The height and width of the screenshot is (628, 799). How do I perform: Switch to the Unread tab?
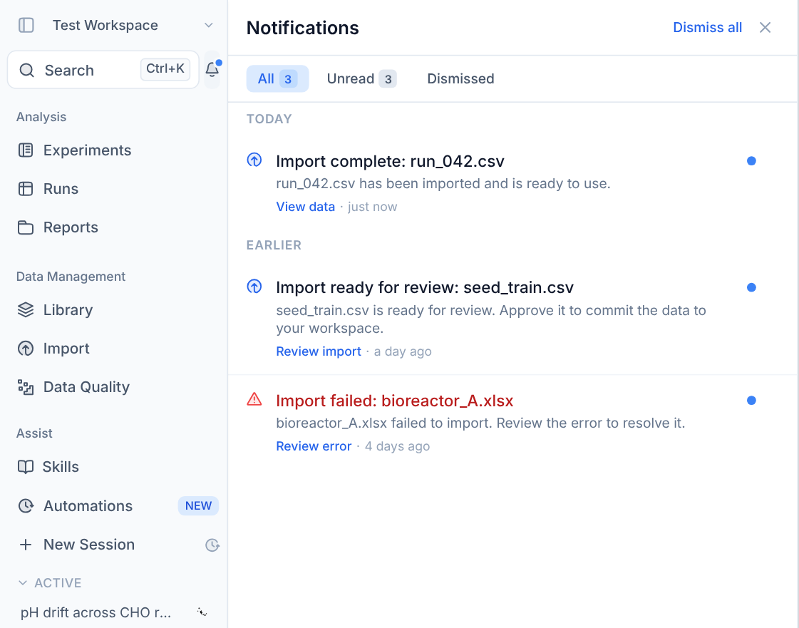(x=362, y=78)
